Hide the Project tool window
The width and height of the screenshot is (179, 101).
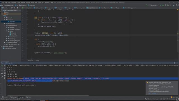(20, 8)
